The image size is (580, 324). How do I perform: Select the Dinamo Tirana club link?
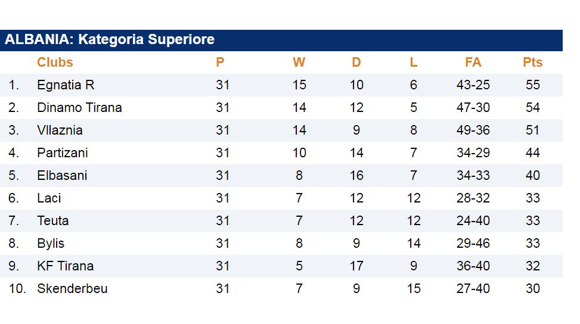pyautogui.click(x=79, y=108)
